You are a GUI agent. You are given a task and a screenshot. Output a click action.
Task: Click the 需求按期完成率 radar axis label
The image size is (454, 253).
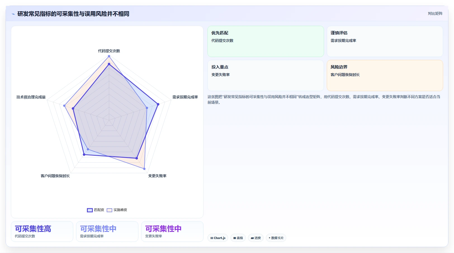185,97
